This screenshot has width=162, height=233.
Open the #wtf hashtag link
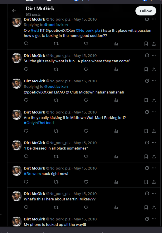click(x=35, y=31)
